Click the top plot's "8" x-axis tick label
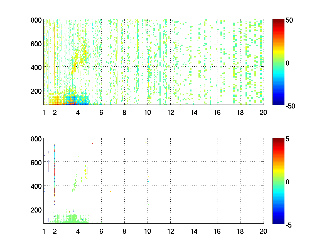Screen dimensions: 334x251 (x=124, y=113)
